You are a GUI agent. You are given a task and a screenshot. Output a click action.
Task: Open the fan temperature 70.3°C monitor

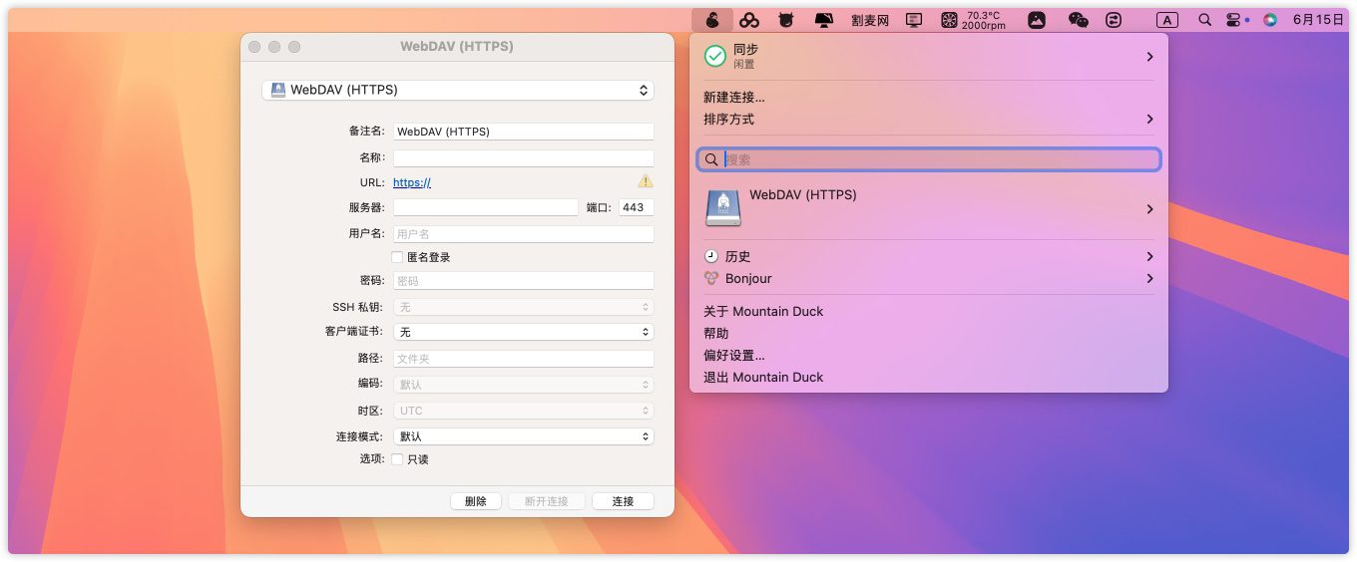click(974, 20)
